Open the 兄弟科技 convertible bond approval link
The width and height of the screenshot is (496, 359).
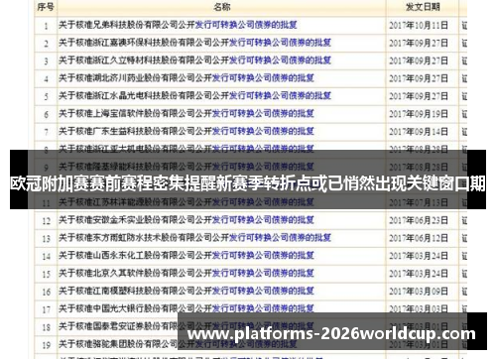(178, 25)
